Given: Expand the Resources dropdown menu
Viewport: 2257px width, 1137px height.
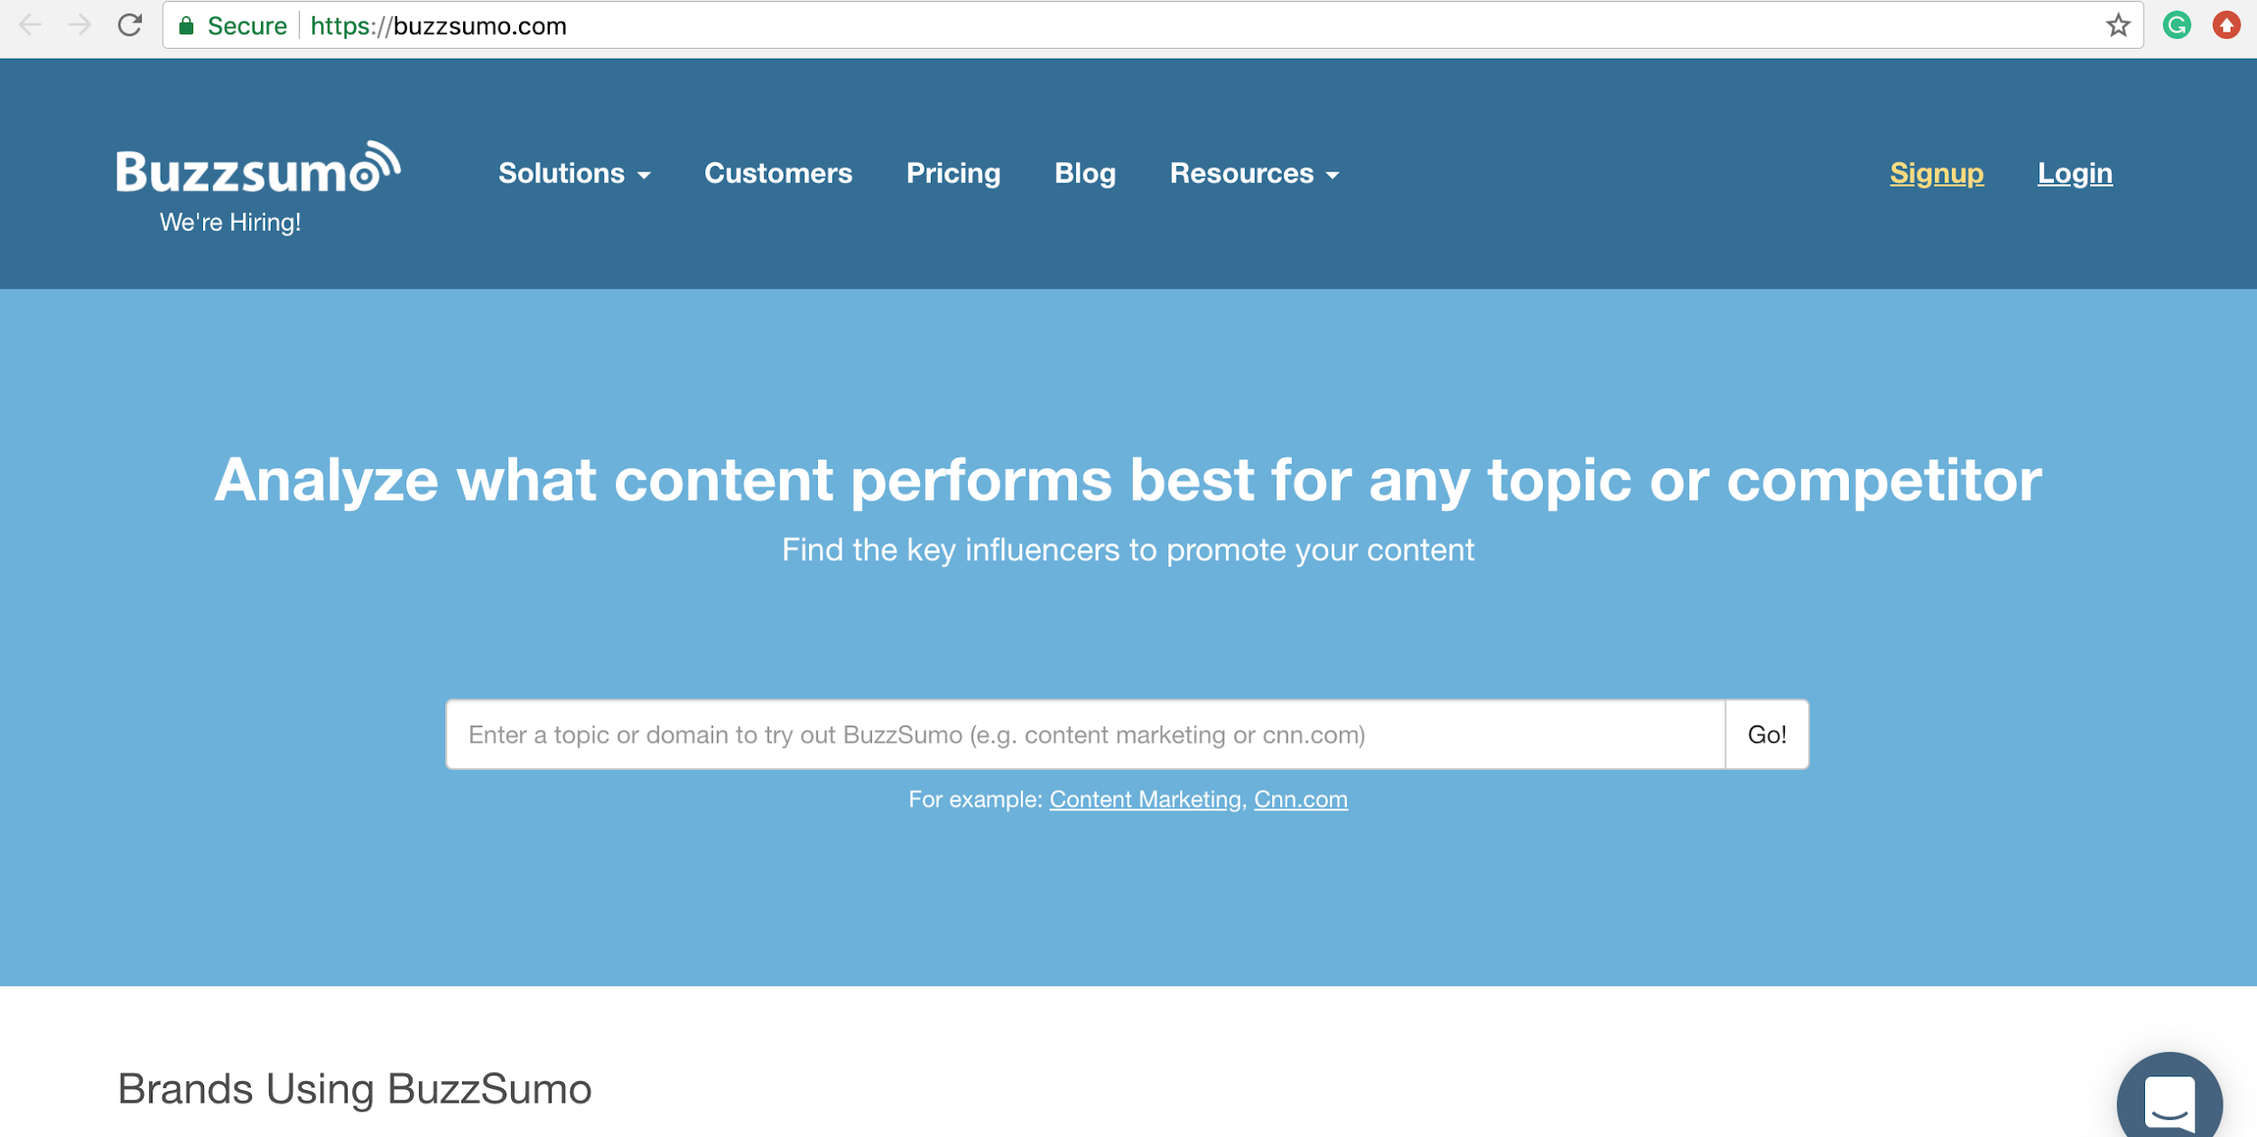Looking at the screenshot, I should [x=1253, y=172].
